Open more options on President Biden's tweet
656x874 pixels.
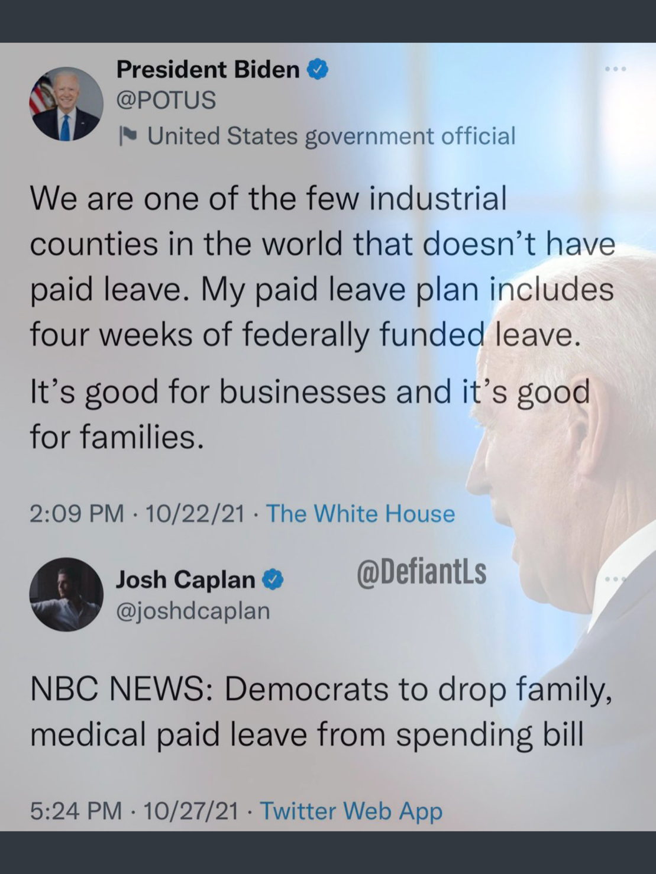(x=615, y=70)
